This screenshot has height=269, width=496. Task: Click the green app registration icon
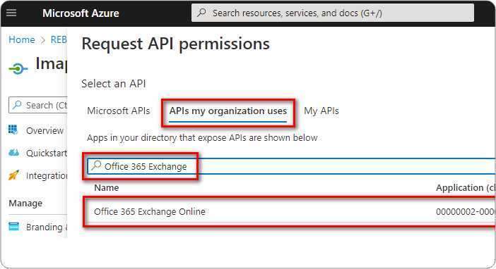(18, 68)
